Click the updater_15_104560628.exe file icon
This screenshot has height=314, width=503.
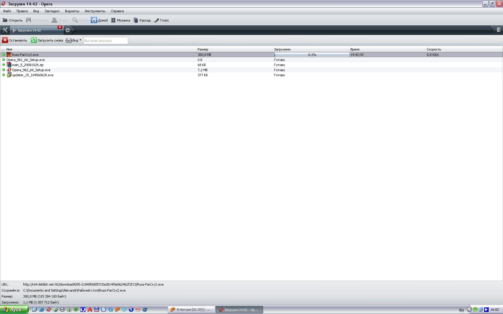pos(9,75)
